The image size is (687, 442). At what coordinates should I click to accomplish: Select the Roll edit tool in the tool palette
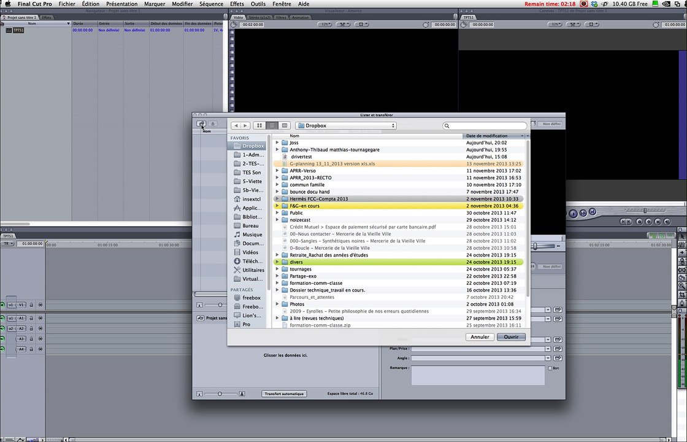(x=682, y=261)
